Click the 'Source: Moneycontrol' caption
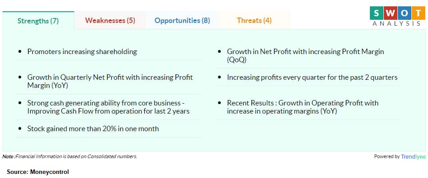 point(38,172)
